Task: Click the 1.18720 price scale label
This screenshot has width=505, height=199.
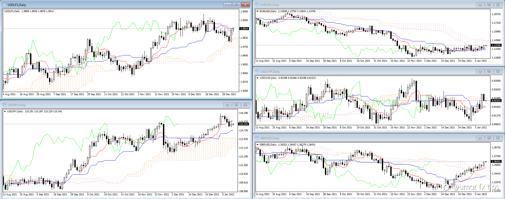Action: click(x=496, y=14)
